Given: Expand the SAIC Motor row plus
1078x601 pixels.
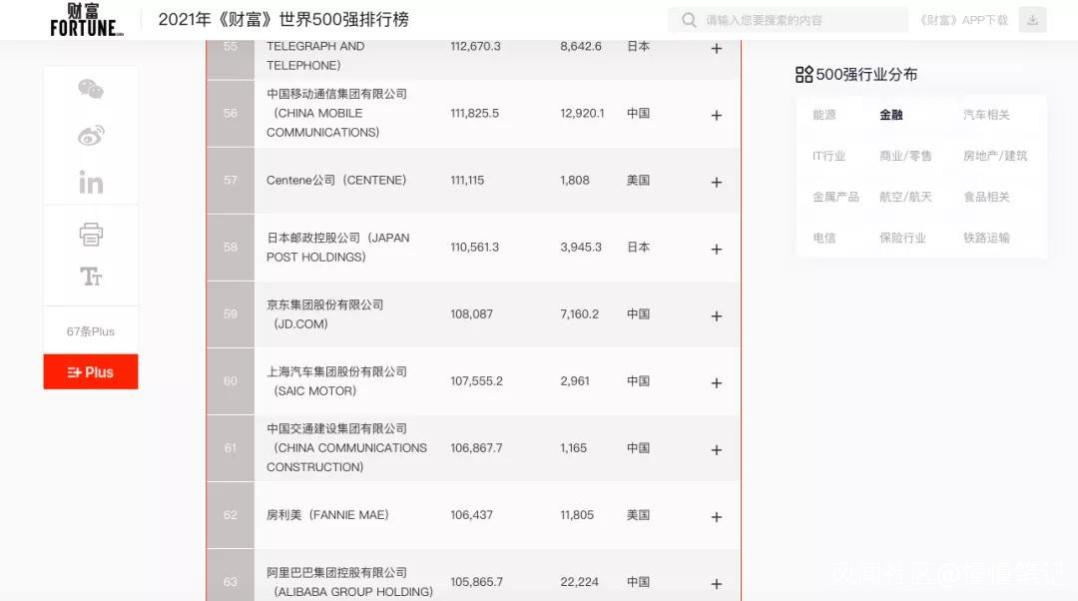Looking at the screenshot, I should pyautogui.click(x=717, y=383).
